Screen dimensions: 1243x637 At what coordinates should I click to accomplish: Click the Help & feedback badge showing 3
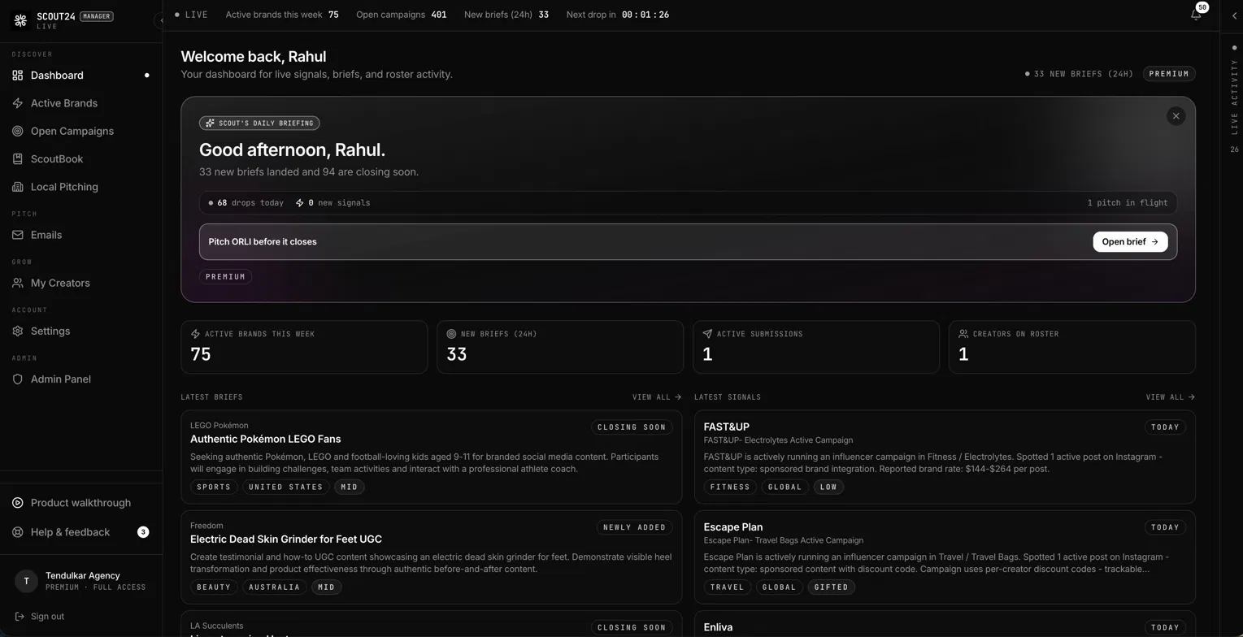pos(143,532)
